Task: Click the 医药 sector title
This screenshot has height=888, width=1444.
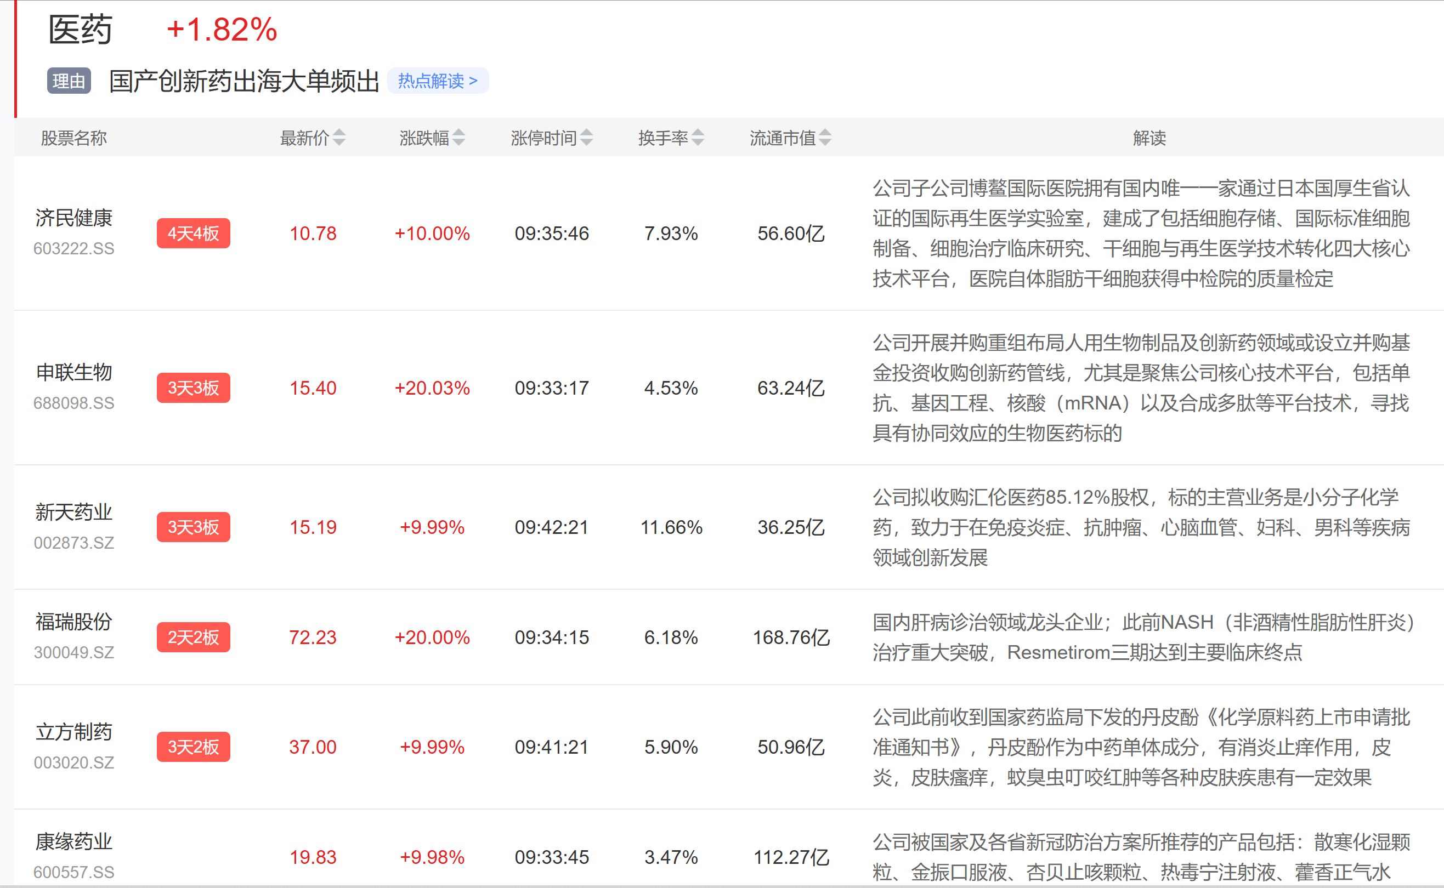Action: coord(80,30)
